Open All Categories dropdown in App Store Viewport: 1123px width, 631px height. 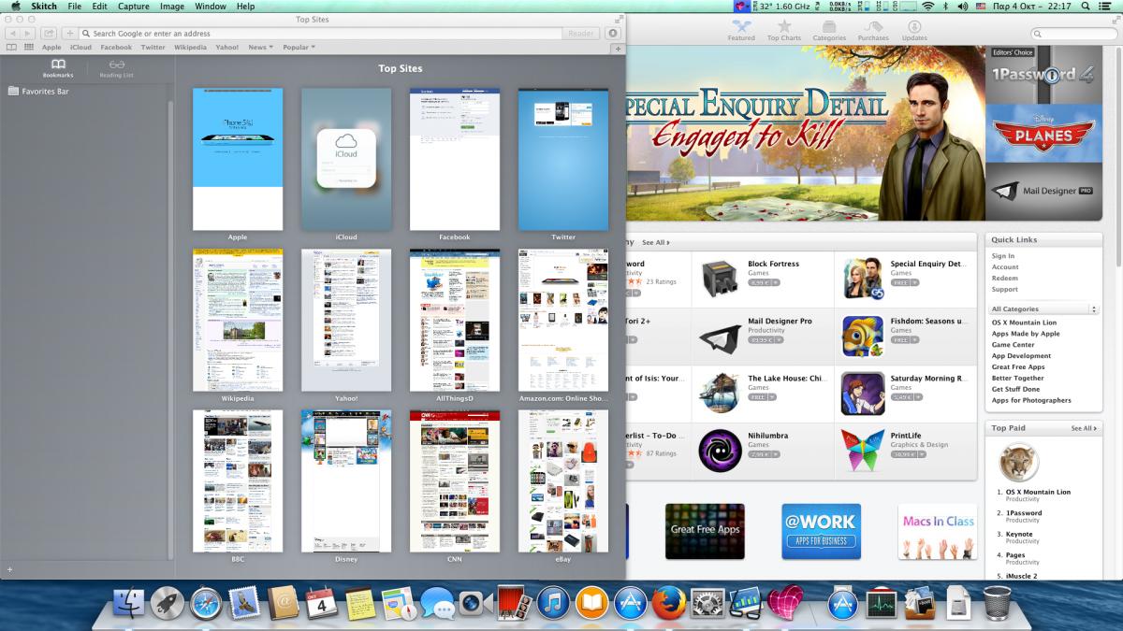(1044, 308)
